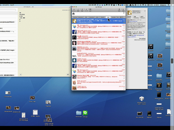Unfavorite the selected blue tweet via yellow star
This screenshot has height=130, width=174.
click(x=124, y=23)
